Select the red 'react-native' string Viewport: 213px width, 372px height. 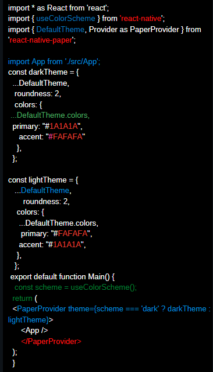[x=141, y=19]
